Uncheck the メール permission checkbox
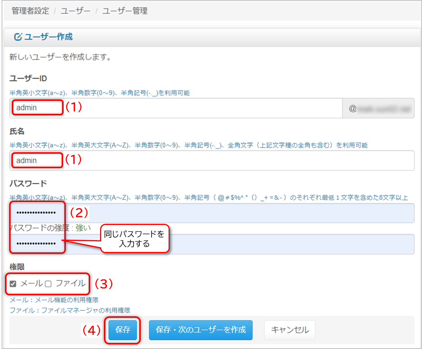 tap(13, 284)
